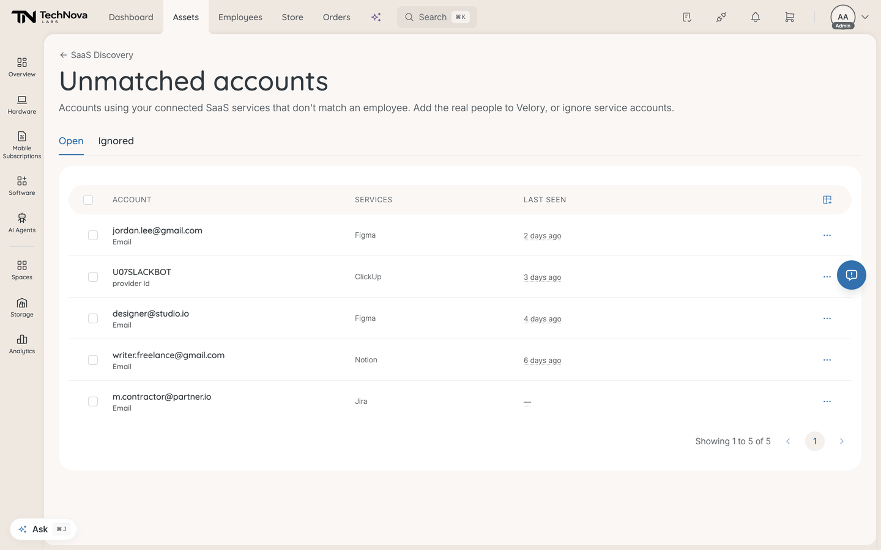Open Hardware in the sidebar
This screenshot has width=881, height=550.
pos(22,105)
